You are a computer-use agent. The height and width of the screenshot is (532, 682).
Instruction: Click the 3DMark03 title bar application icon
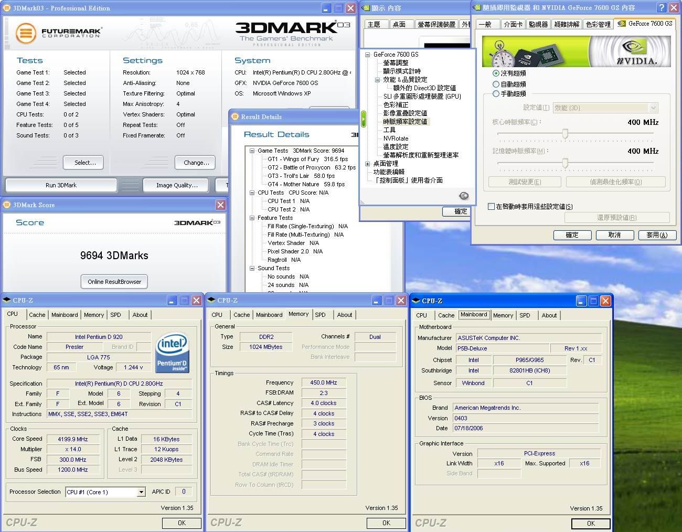point(7,8)
